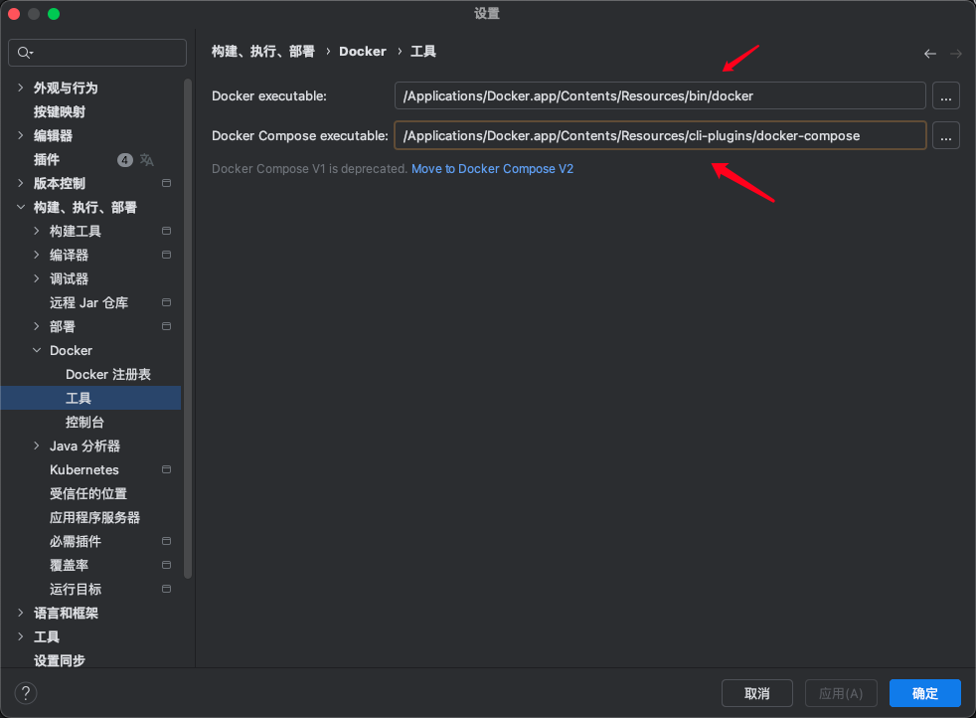Focus the settings search field
Screen dimensions: 976x718
97,53
